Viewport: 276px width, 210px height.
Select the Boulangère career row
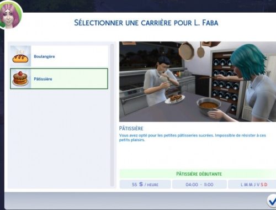pos(59,56)
